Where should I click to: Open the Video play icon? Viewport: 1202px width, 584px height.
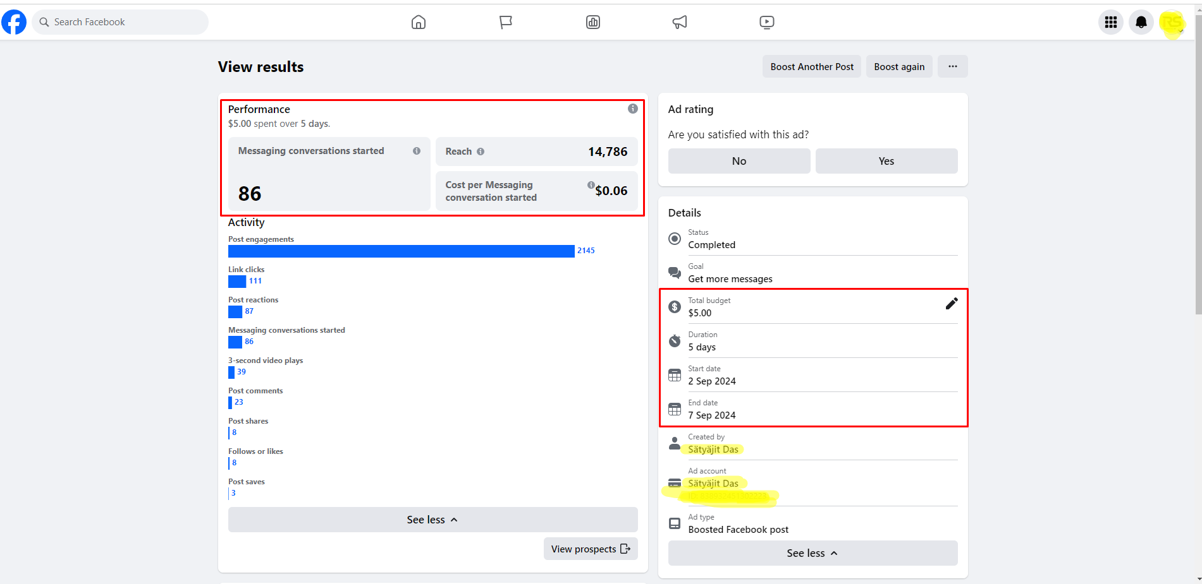click(x=766, y=22)
